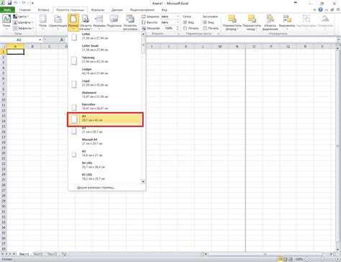Open the Цвета (theme colors) dropdown
This screenshot has width=341, height=262.
[x=21, y=17]
